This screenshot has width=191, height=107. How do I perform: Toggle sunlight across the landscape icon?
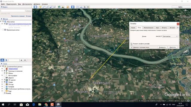click(63, 7)
